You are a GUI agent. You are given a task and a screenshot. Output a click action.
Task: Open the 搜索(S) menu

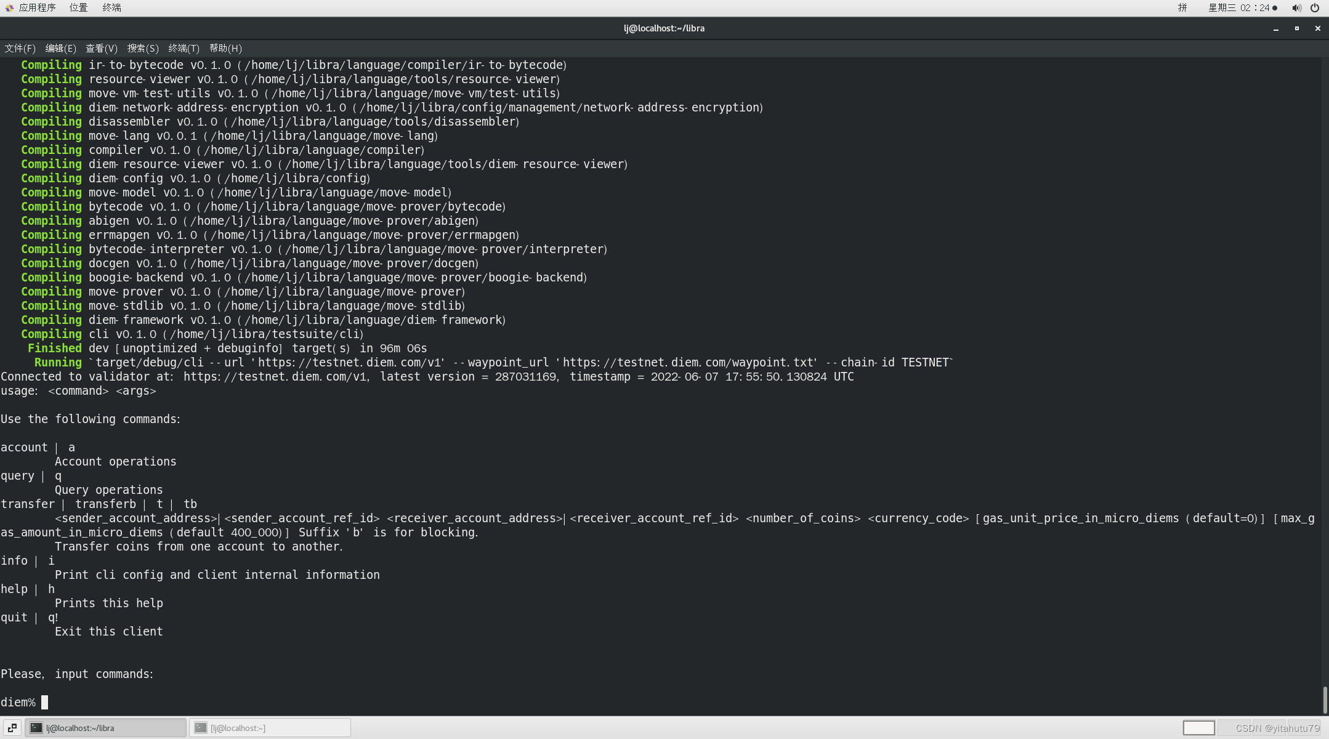[x=143, y=48]
